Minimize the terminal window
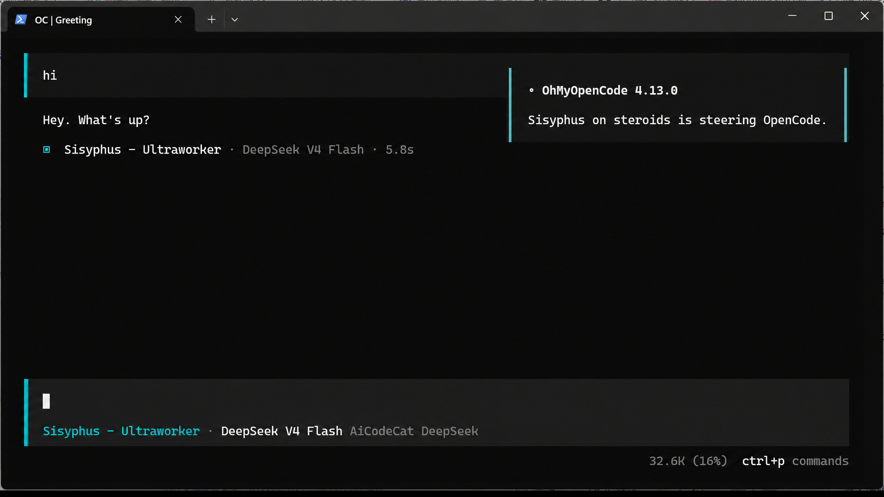Viewport: 884px width, 497px height. (792, 16)
